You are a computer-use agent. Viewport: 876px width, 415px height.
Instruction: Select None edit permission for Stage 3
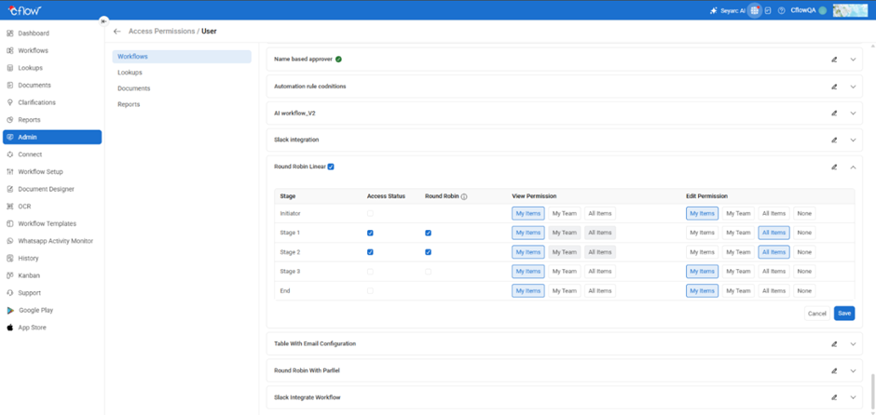pos(804,272)
